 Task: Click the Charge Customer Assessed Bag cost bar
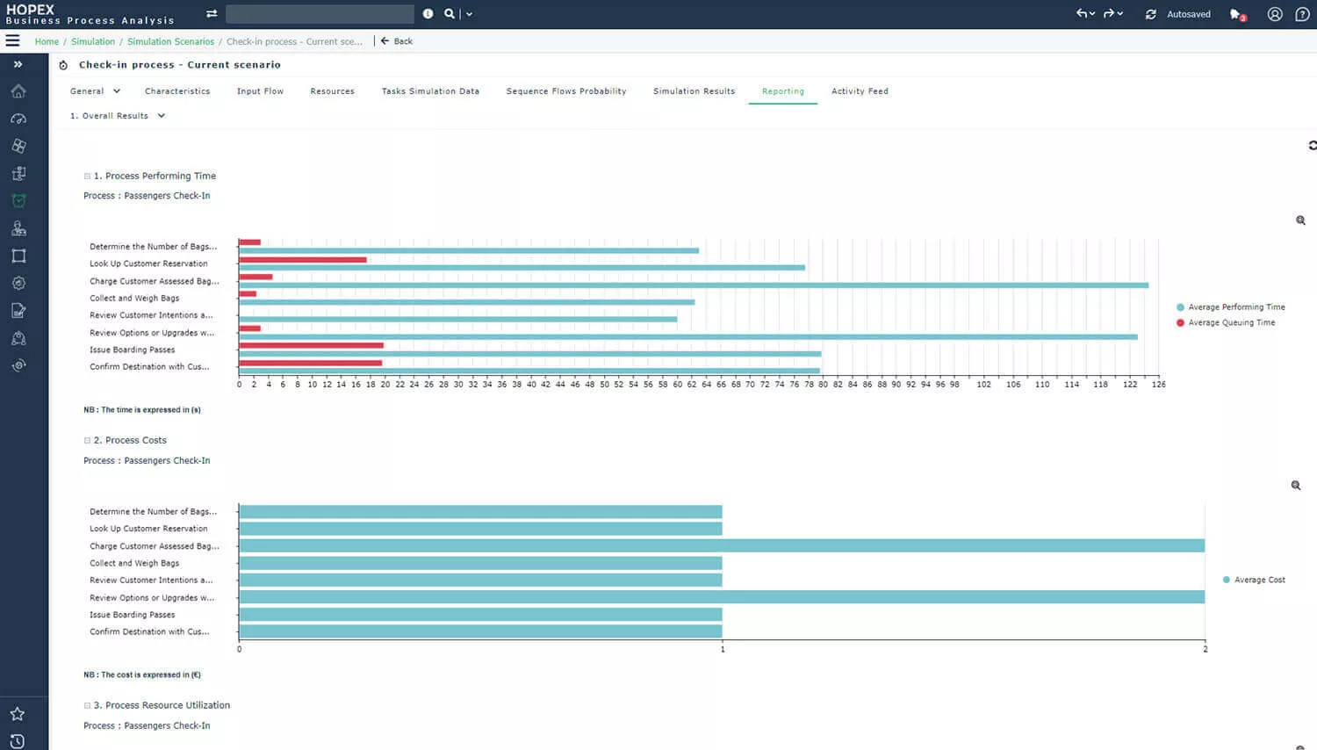point(722,546)
